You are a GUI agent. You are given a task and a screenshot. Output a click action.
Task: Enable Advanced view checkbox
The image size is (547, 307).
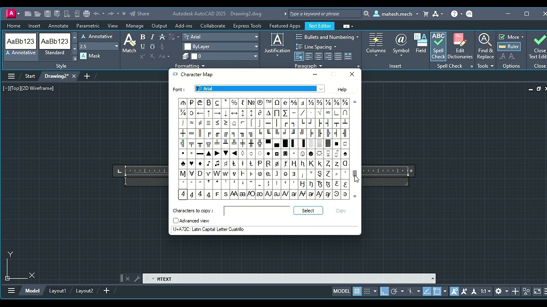(x=176, y=220)
